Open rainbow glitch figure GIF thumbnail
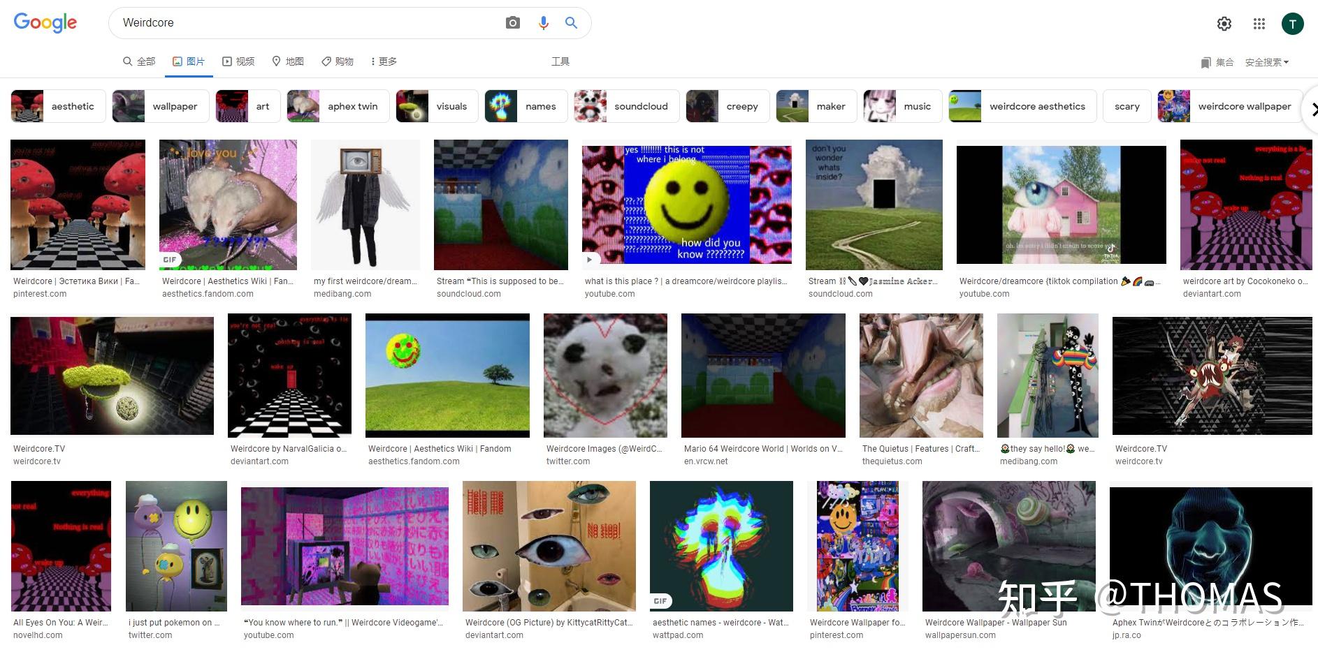The width and height of the screenshot is (1318, 652). click(x=721, y=546)
